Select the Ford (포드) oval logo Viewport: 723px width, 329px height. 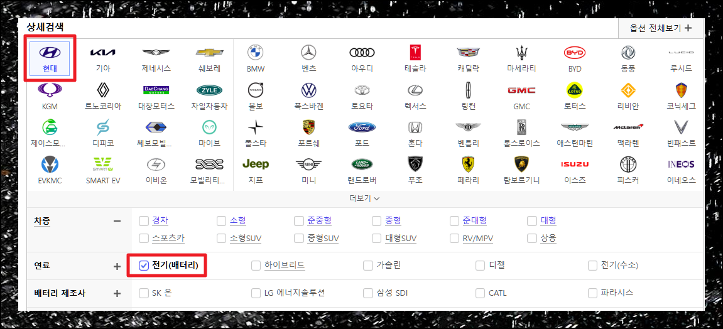click(x=362, y=127)
